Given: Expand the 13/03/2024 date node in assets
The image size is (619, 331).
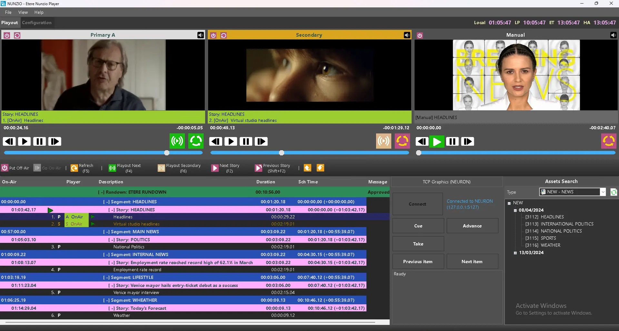Looking at the screenshot, I should click(x=515, y=253).
